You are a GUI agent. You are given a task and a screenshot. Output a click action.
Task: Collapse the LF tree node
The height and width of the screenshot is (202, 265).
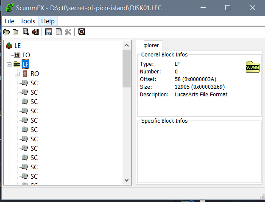coord(8,65)
